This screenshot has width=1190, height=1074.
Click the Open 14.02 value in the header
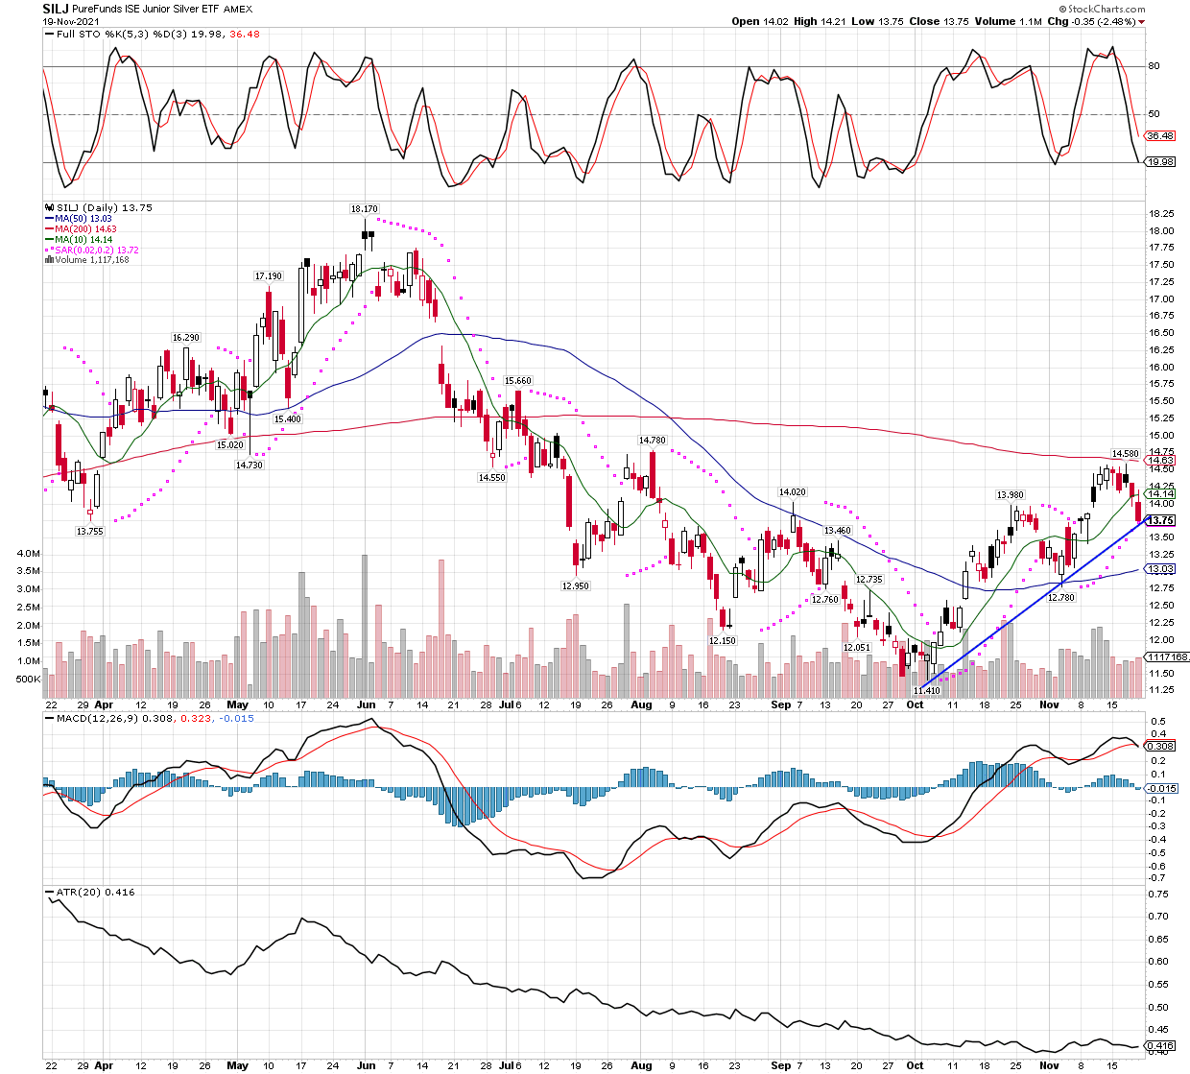coord(758,21)
